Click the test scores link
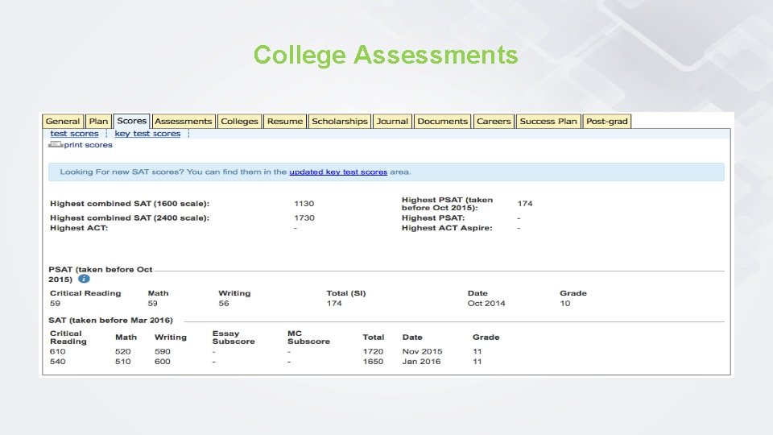The width and height of the screenshot is (773, 435). (x=74, y=134)
